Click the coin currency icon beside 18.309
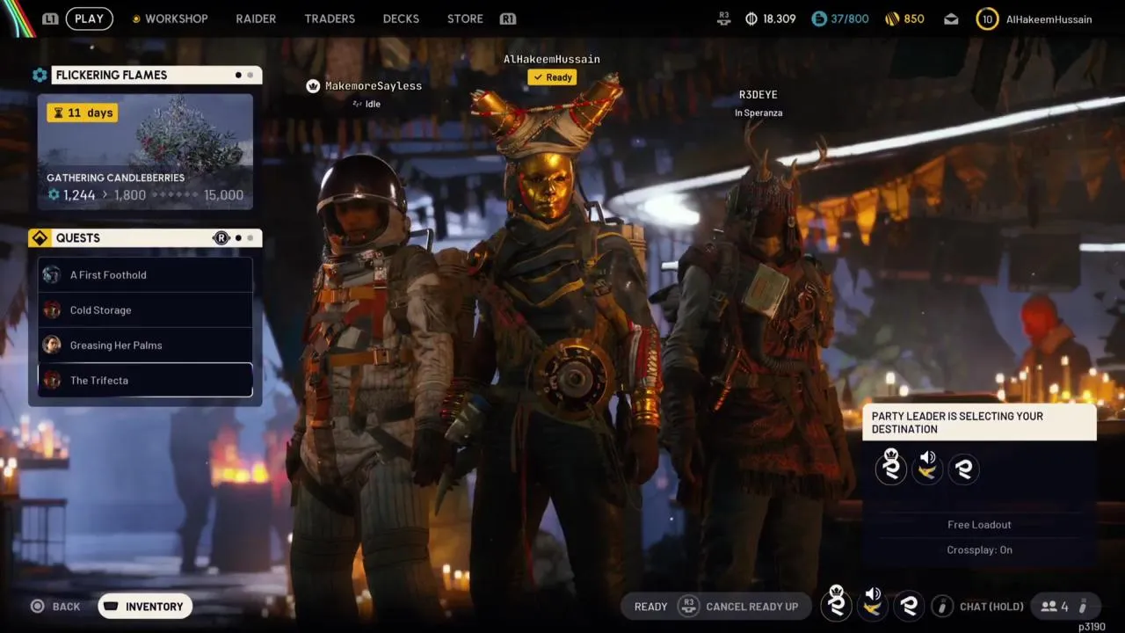This screenshot has height=633, width=1125. (x=751, y=18)
